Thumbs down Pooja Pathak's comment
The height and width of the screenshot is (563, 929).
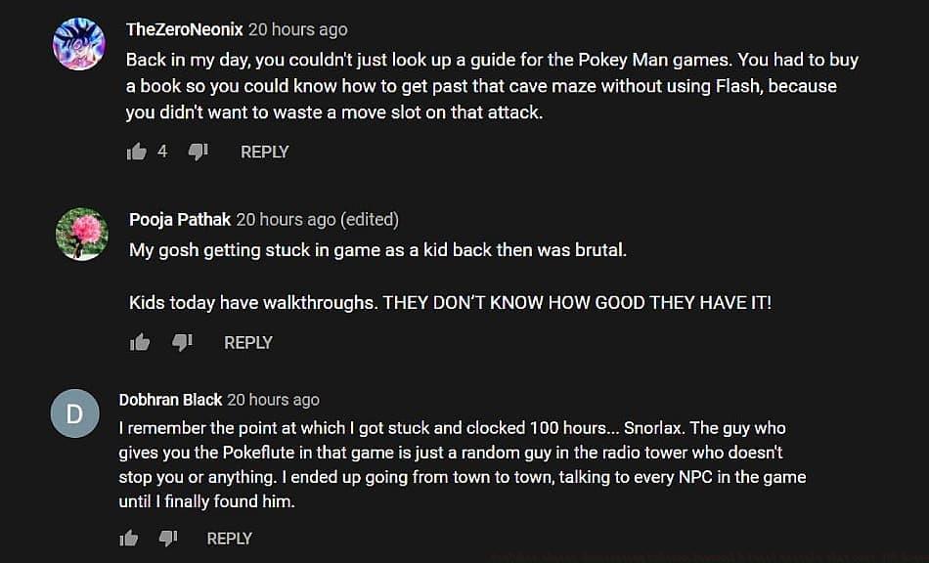182,342
